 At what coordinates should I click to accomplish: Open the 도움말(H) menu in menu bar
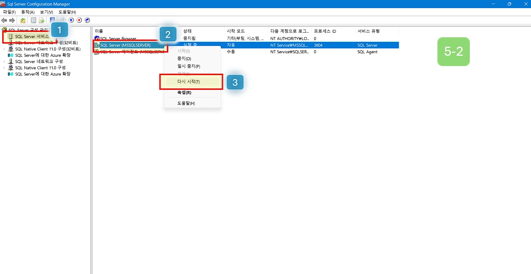coord(67,12)
